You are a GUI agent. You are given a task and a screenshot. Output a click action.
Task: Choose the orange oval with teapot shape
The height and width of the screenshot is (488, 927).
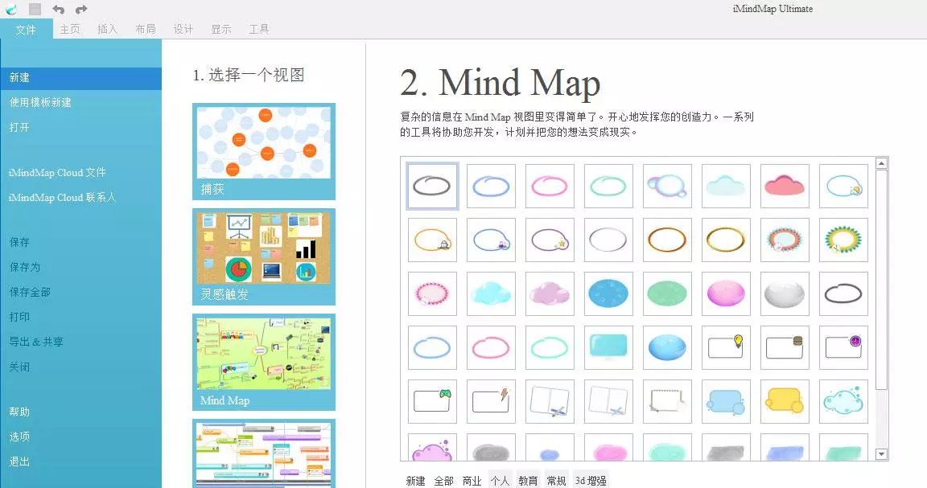tap(432, 240)
